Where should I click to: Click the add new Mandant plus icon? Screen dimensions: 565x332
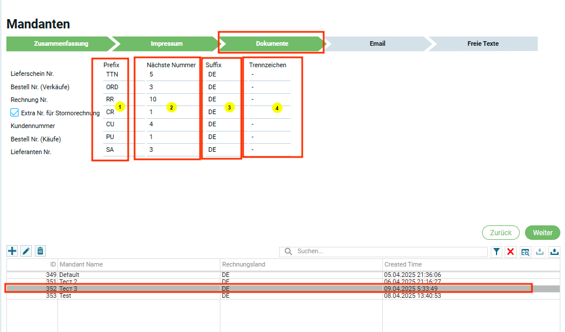click(12, 251)
